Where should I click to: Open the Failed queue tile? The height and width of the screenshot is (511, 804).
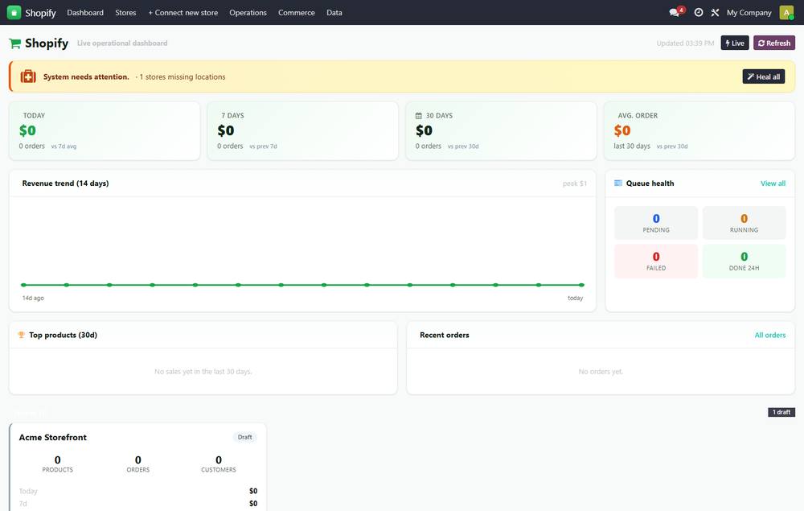coord(656,261)
